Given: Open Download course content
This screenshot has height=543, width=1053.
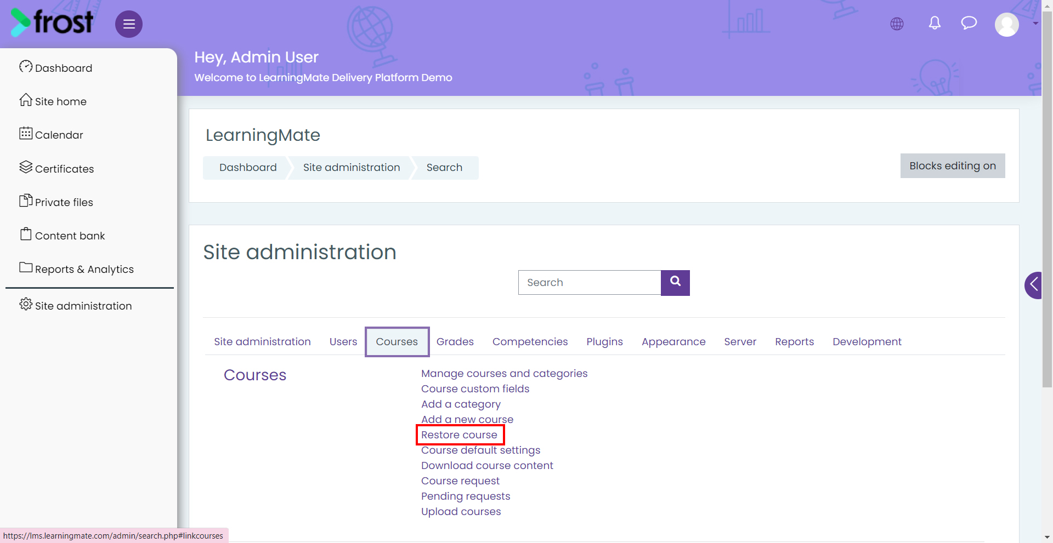Looking at the screenshot, I should 487,466.
